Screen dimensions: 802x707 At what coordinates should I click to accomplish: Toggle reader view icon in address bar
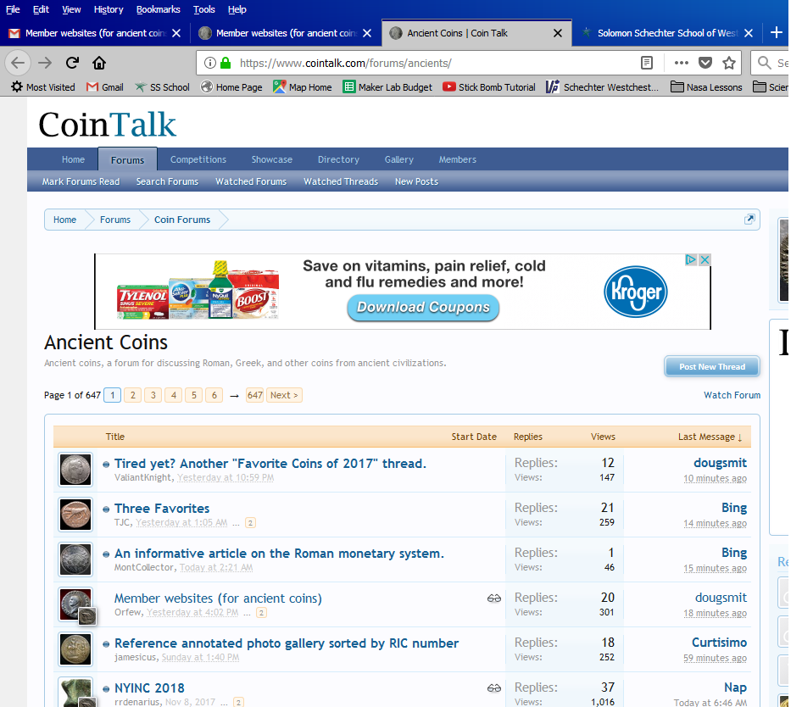(x=647, y=63)
